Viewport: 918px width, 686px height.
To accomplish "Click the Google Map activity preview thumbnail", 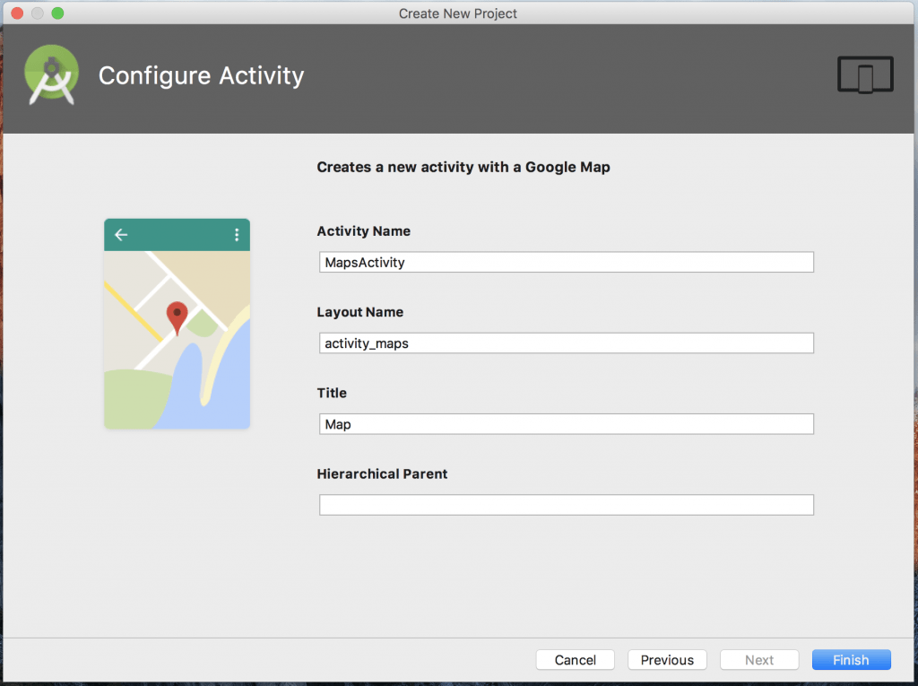I will click(x=177, y=324).
